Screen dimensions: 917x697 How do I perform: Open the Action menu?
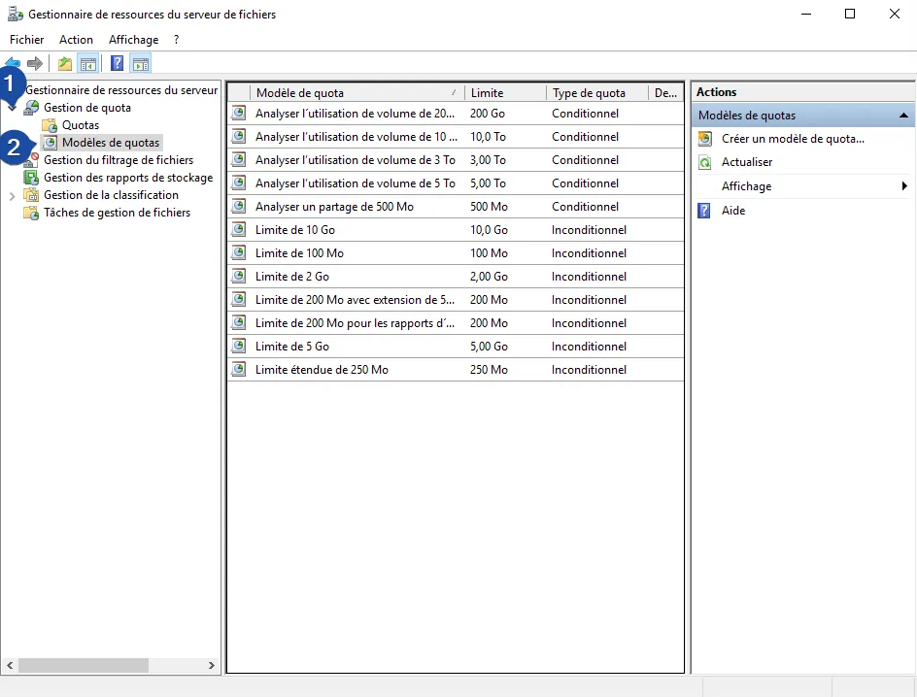pos(76,40)
